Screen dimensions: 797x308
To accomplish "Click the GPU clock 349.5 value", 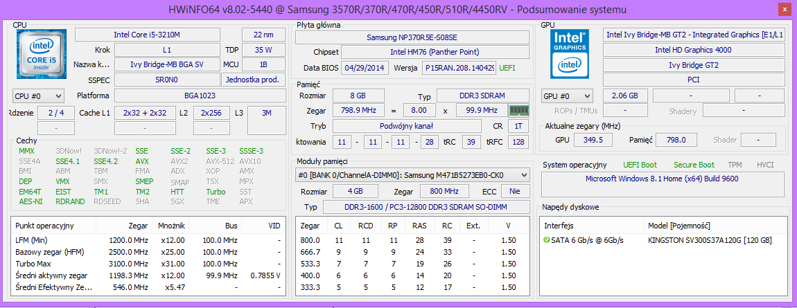I will pos(593,140).
